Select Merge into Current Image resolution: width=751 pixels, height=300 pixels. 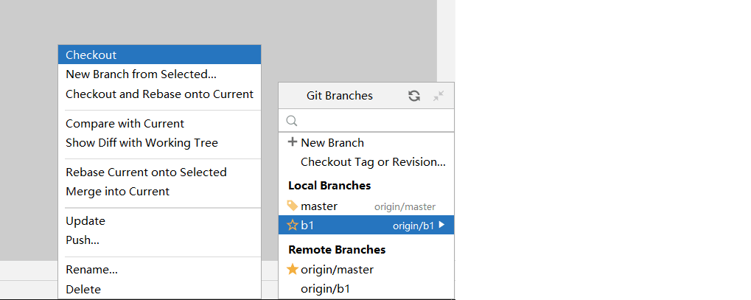[x=117, y=191]
